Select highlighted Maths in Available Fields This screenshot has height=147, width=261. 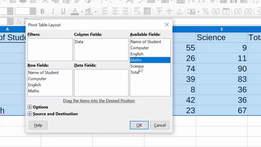[x=150, y=60]
